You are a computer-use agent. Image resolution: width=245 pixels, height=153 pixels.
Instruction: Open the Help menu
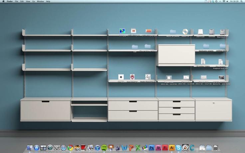[48, 1]
